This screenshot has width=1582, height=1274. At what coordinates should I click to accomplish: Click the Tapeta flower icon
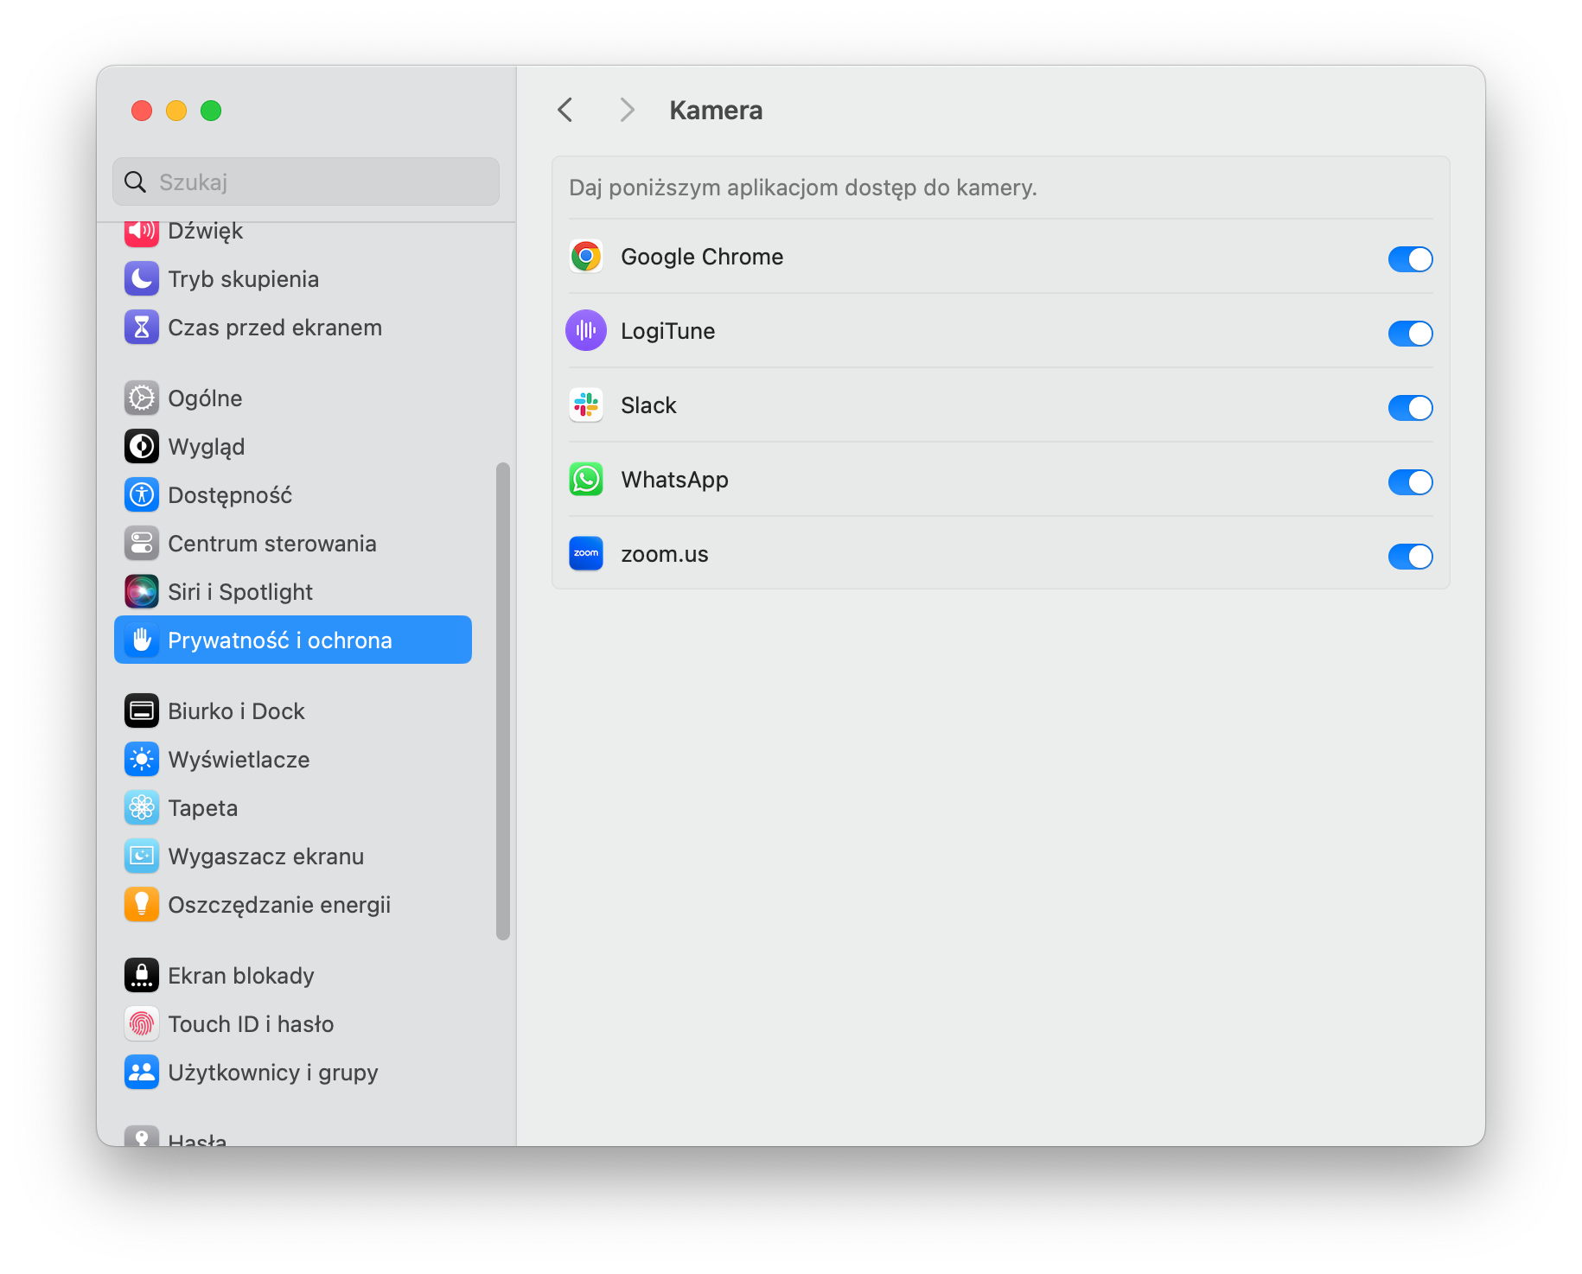[141, 808]
